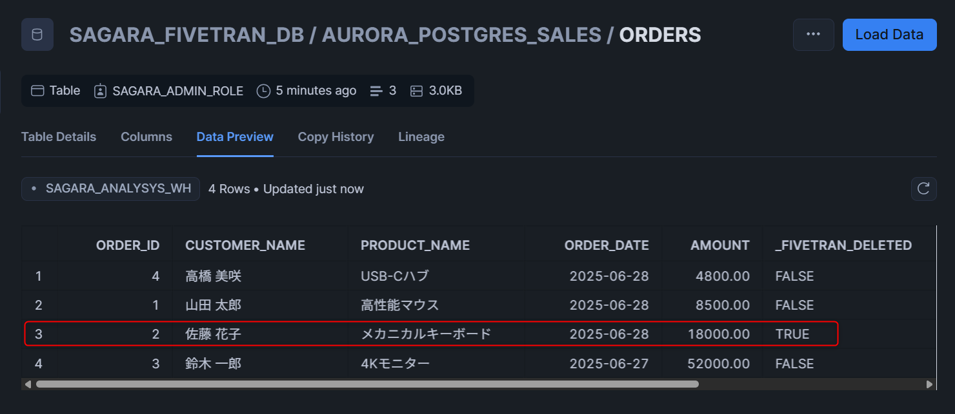Viewport: 955px width, 414px height.
Task: Open the Columns tab
Action: [146, 136]
